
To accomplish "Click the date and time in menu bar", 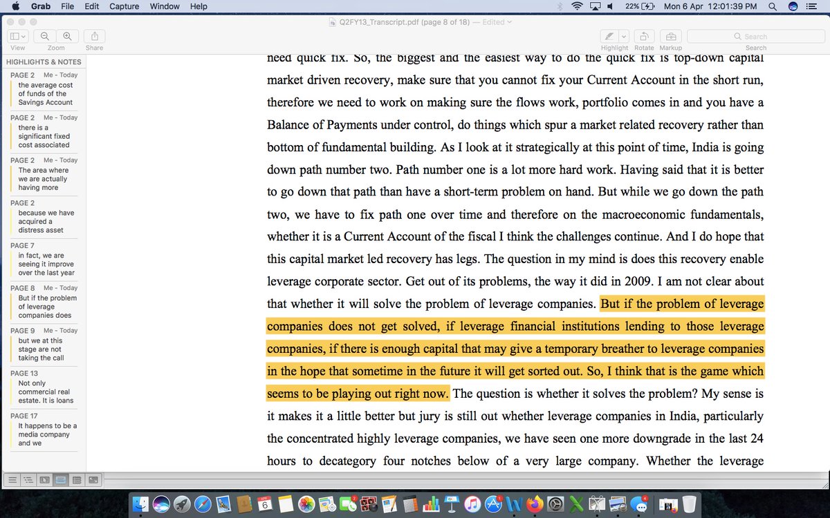I will 710,6.
